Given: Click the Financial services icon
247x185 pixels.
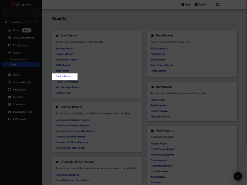Looking at the screenshot, I should pos(9,112).
